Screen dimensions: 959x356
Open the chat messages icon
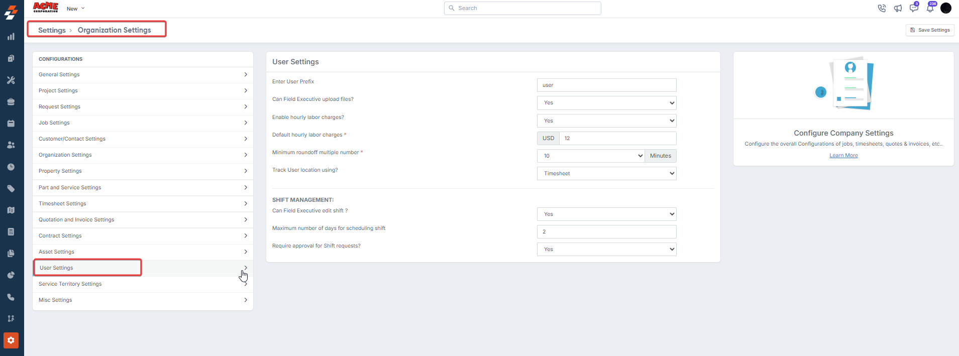pos(914,9)
